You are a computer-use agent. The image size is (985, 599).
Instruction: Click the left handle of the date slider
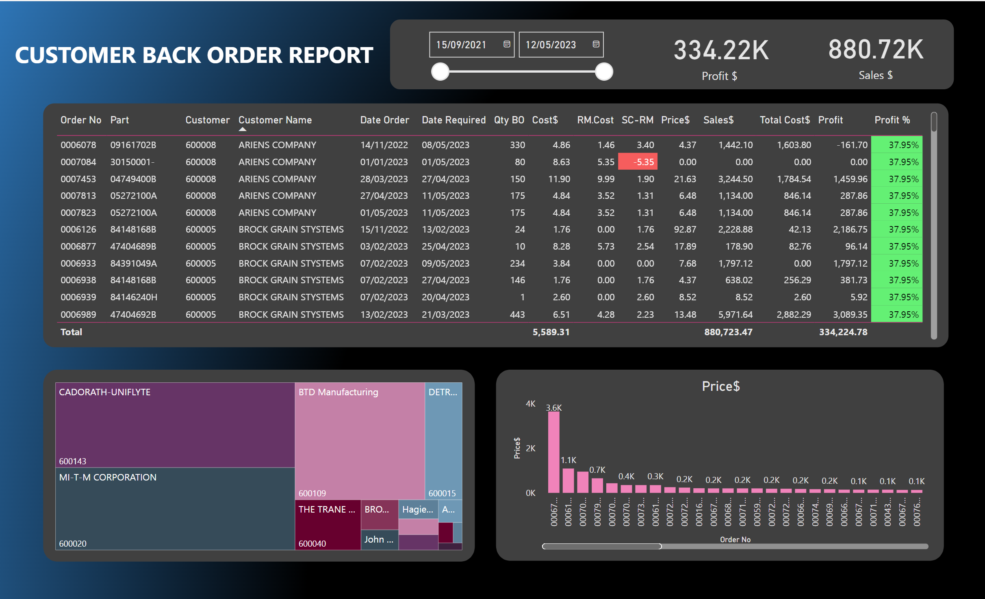(x=440, y=72)
